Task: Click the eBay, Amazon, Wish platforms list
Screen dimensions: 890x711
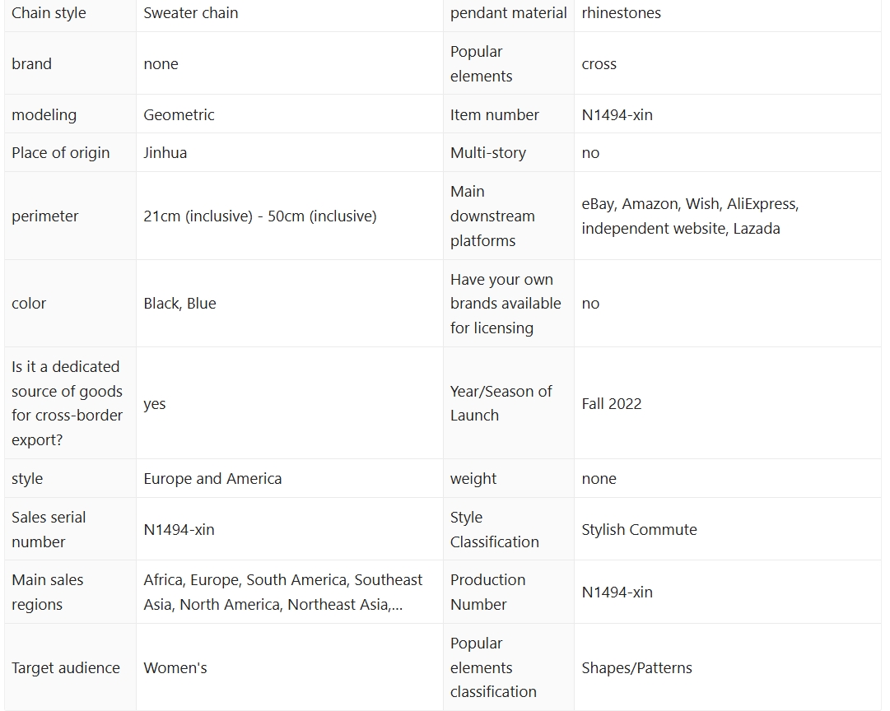Action: coord(690,216)
